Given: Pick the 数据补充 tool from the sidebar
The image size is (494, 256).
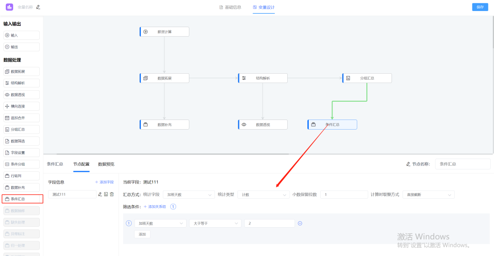Looking at the screenshot, I should (21, 188).
